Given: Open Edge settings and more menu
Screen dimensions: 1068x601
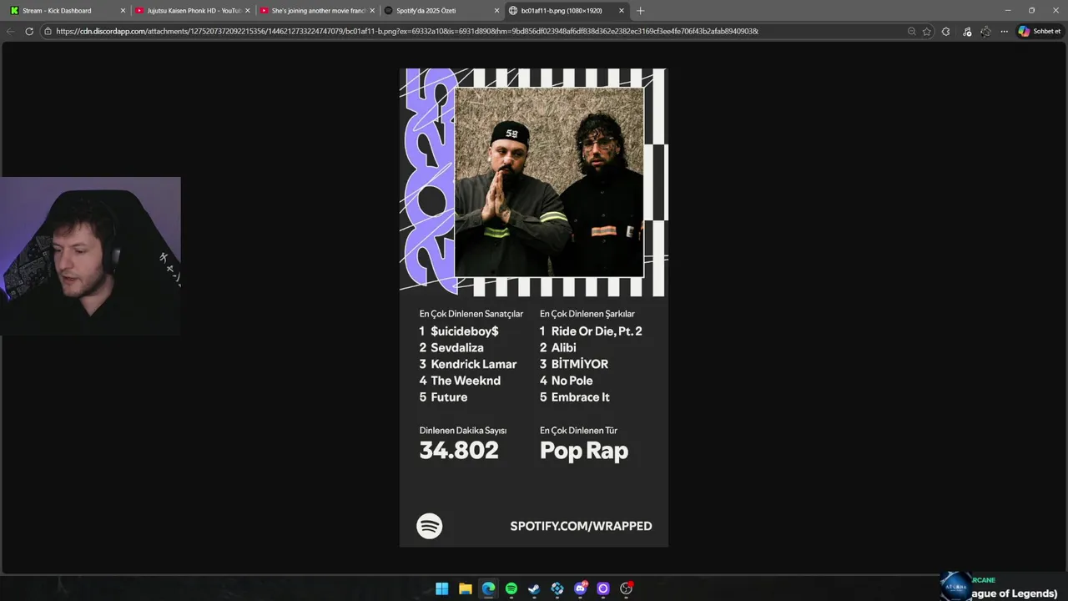Looking at the screenshot, I should pyautogui.click(x=1004, y=31).
